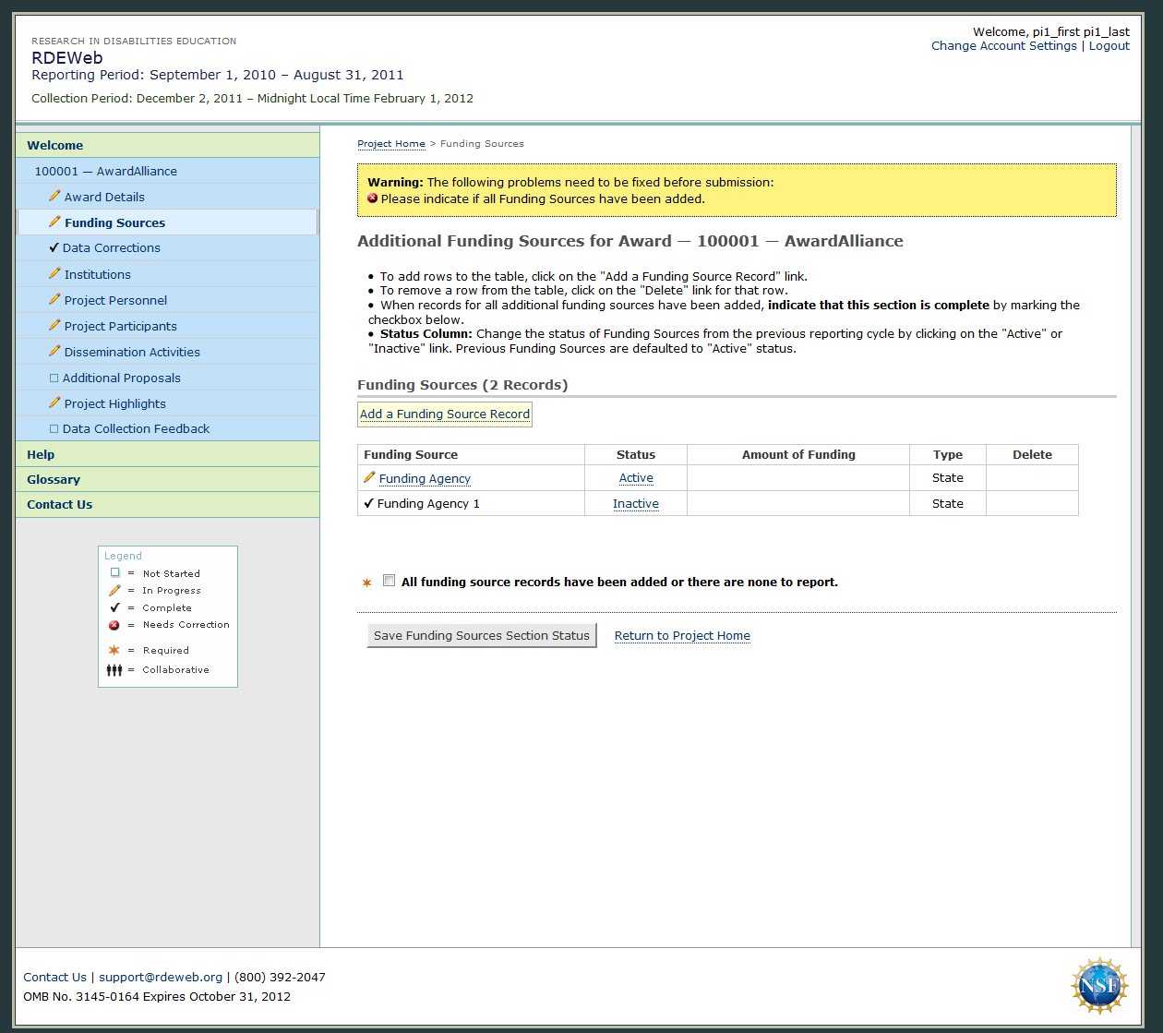Click the red error icon in warning box
This screenshot has height=1033, width=1163.
click(x=373, y=198)
